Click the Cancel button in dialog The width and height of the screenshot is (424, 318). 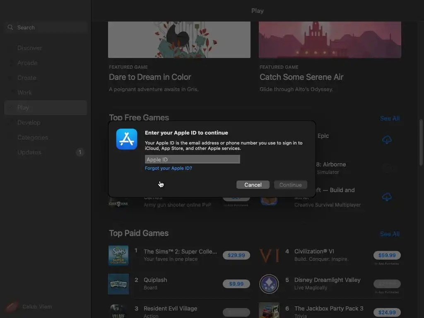253,185
